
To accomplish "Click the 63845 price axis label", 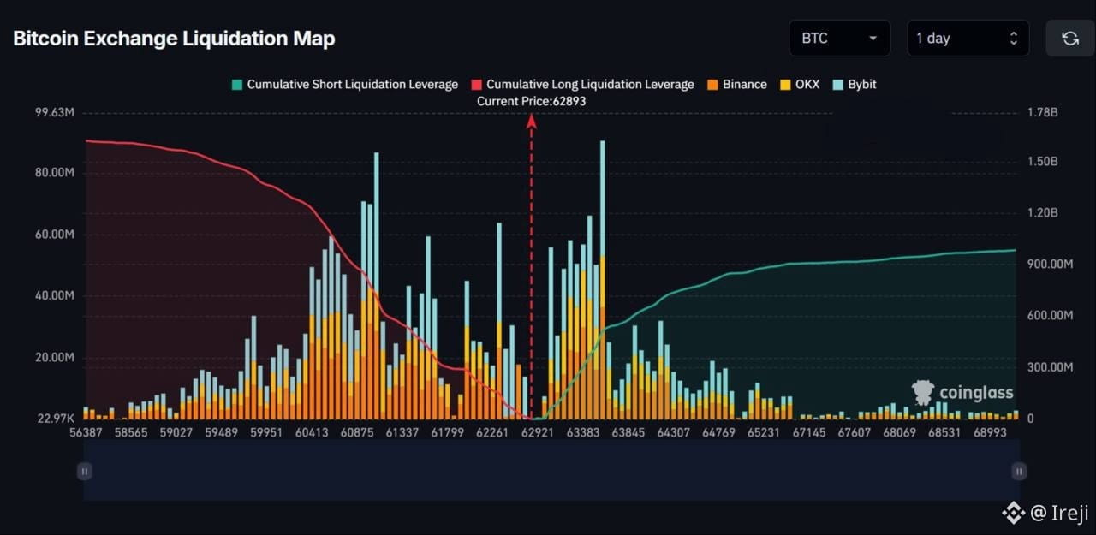I will [628, 433].
